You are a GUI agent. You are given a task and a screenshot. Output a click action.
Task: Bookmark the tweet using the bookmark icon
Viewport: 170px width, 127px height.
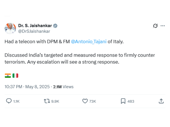[x=123, y=101]
